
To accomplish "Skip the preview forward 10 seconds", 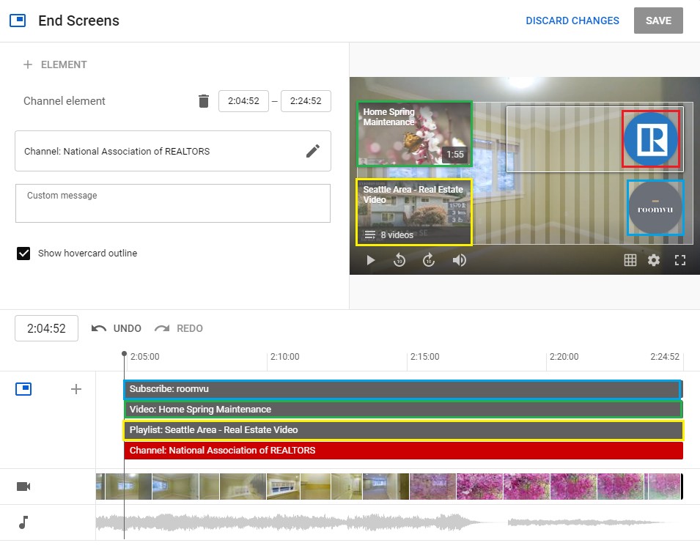I will pos(430,260).
